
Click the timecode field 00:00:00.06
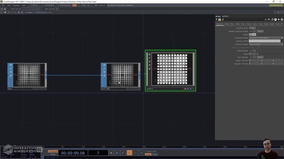coord(73,153)
